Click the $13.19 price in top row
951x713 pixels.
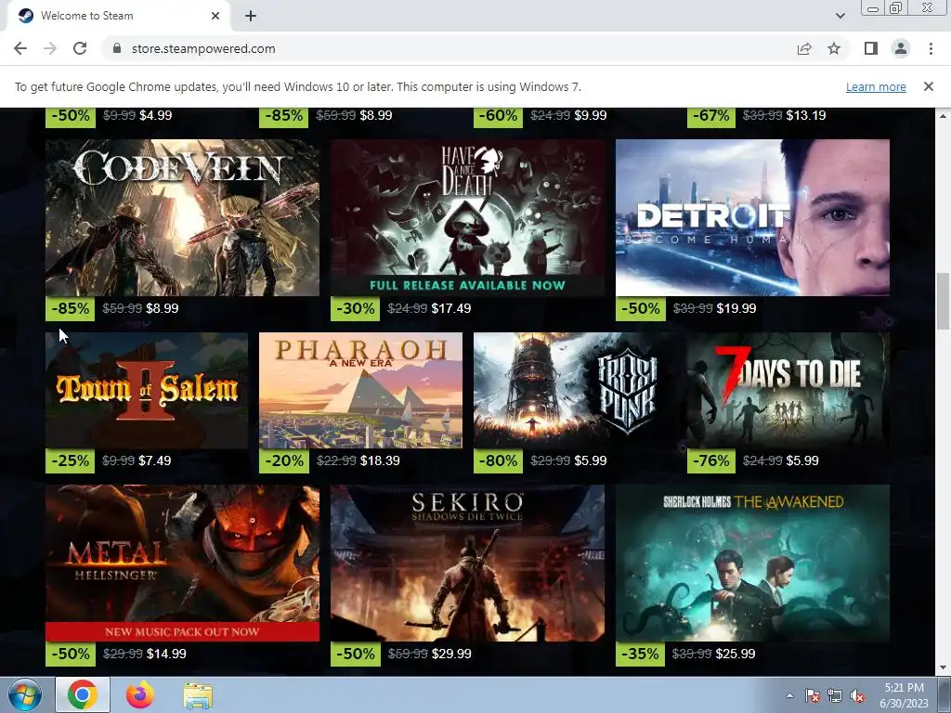[x=806, y=115]
